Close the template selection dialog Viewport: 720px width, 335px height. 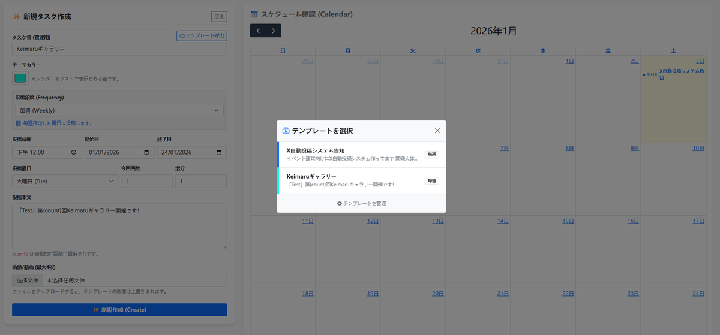[437, 131]
